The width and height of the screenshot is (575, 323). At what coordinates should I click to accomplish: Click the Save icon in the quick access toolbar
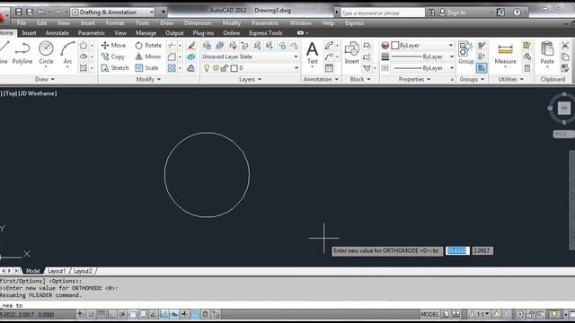[x=18, y=12]
